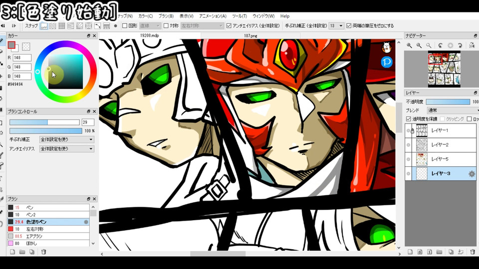Open the ウィンドウ(W) menu
This screenshot has height=269, width=479.
coord(263,16)
